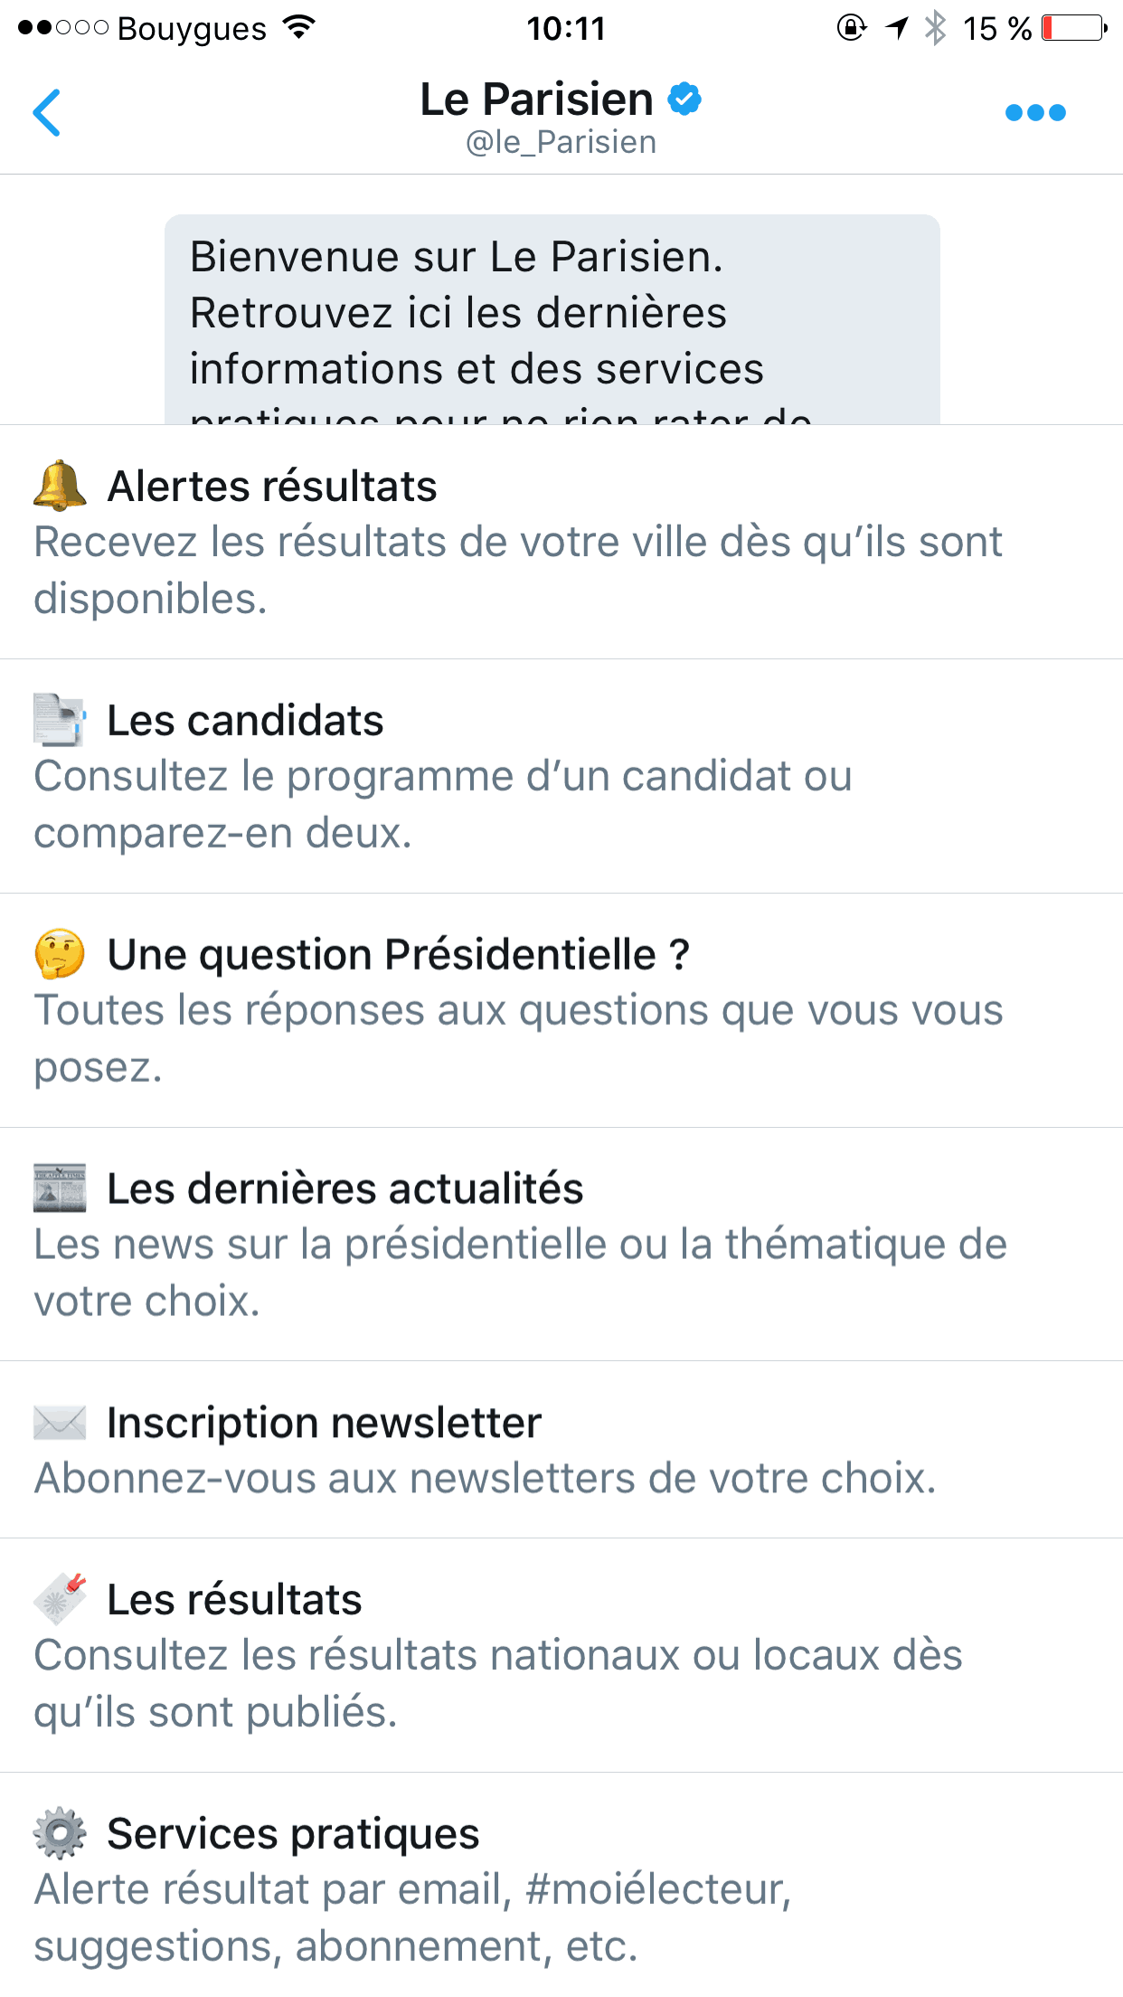Choose Inscription newsletter option
This screenshot has width=1123, height=1997.
pos(561,1451)
